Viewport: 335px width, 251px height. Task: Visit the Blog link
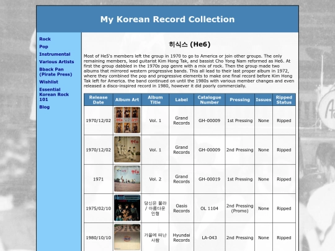44,107
